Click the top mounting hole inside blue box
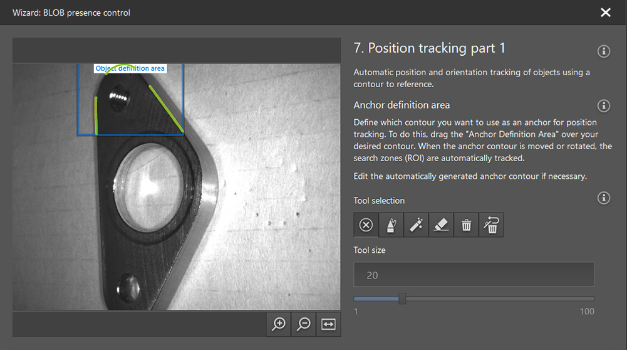The height and width of the screenshot is (350, 627). pyautogui.click(x=118, y=98)
